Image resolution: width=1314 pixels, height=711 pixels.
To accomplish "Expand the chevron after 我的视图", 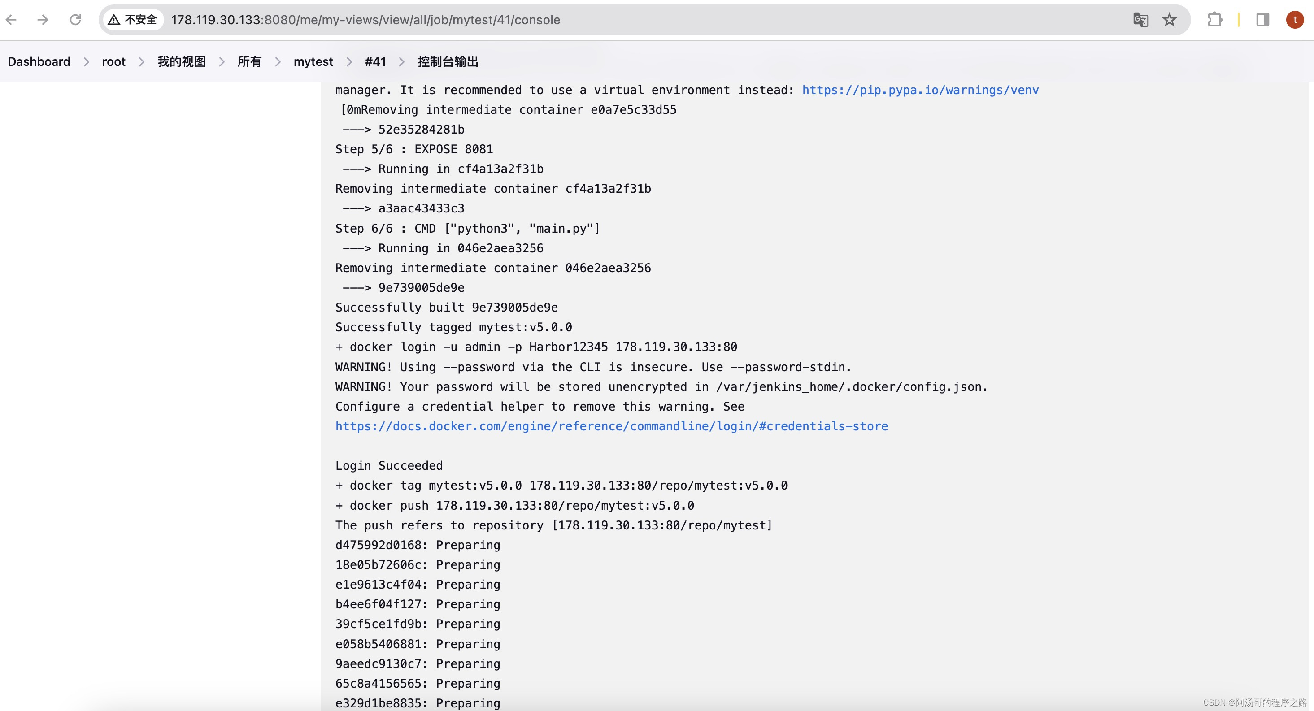I will pos(222,62).
